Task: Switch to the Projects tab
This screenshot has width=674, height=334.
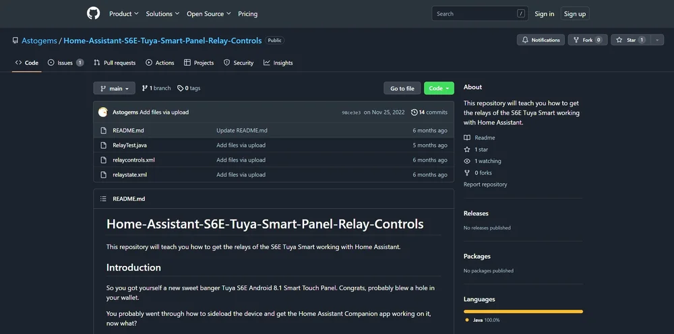Action: pos(199,63)
